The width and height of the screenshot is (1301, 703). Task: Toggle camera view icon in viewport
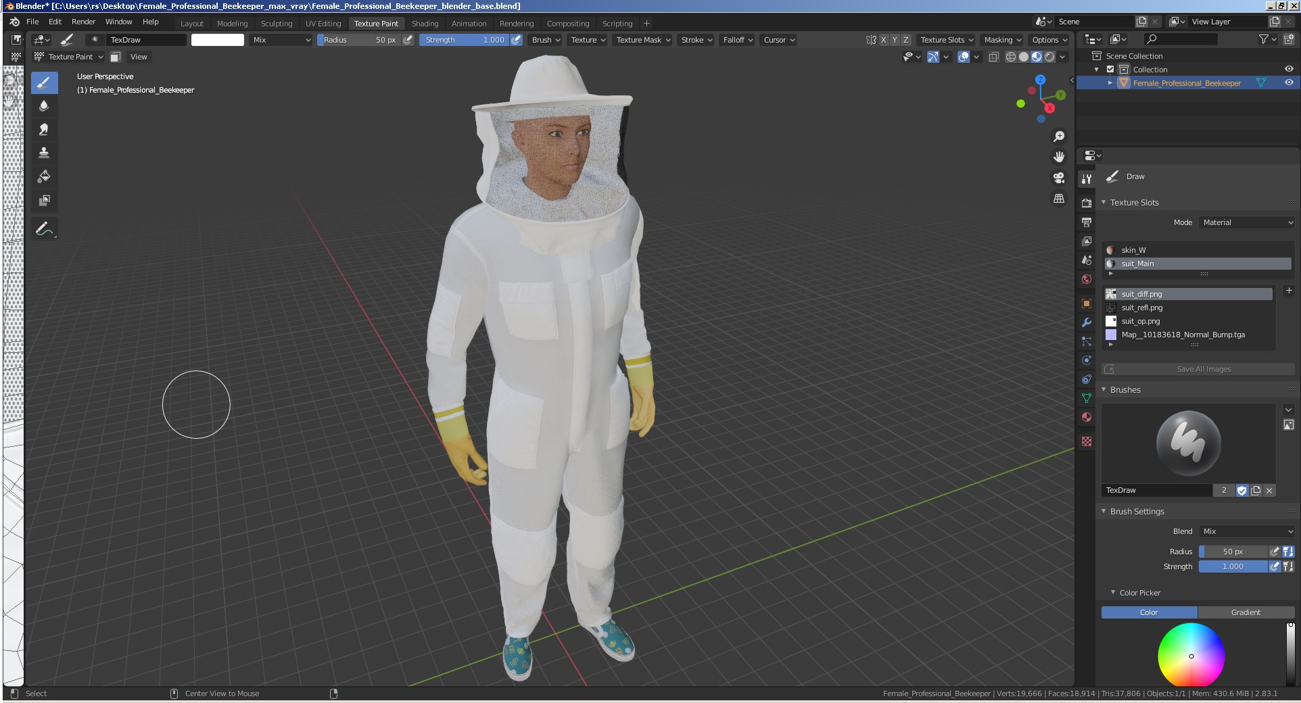click(x=1059, y=178)
